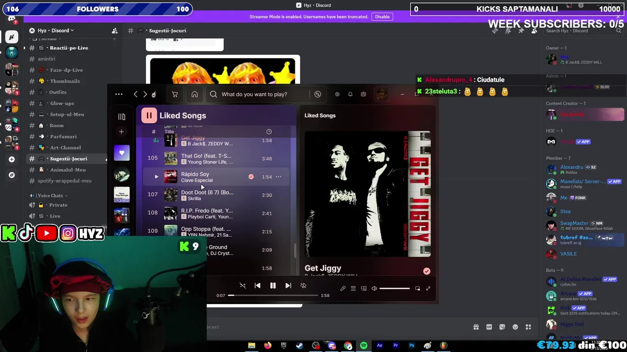This screenshot has height=352, width=627.
Task: Skip to next track in Spotify
Action: (x=288, y=286)
